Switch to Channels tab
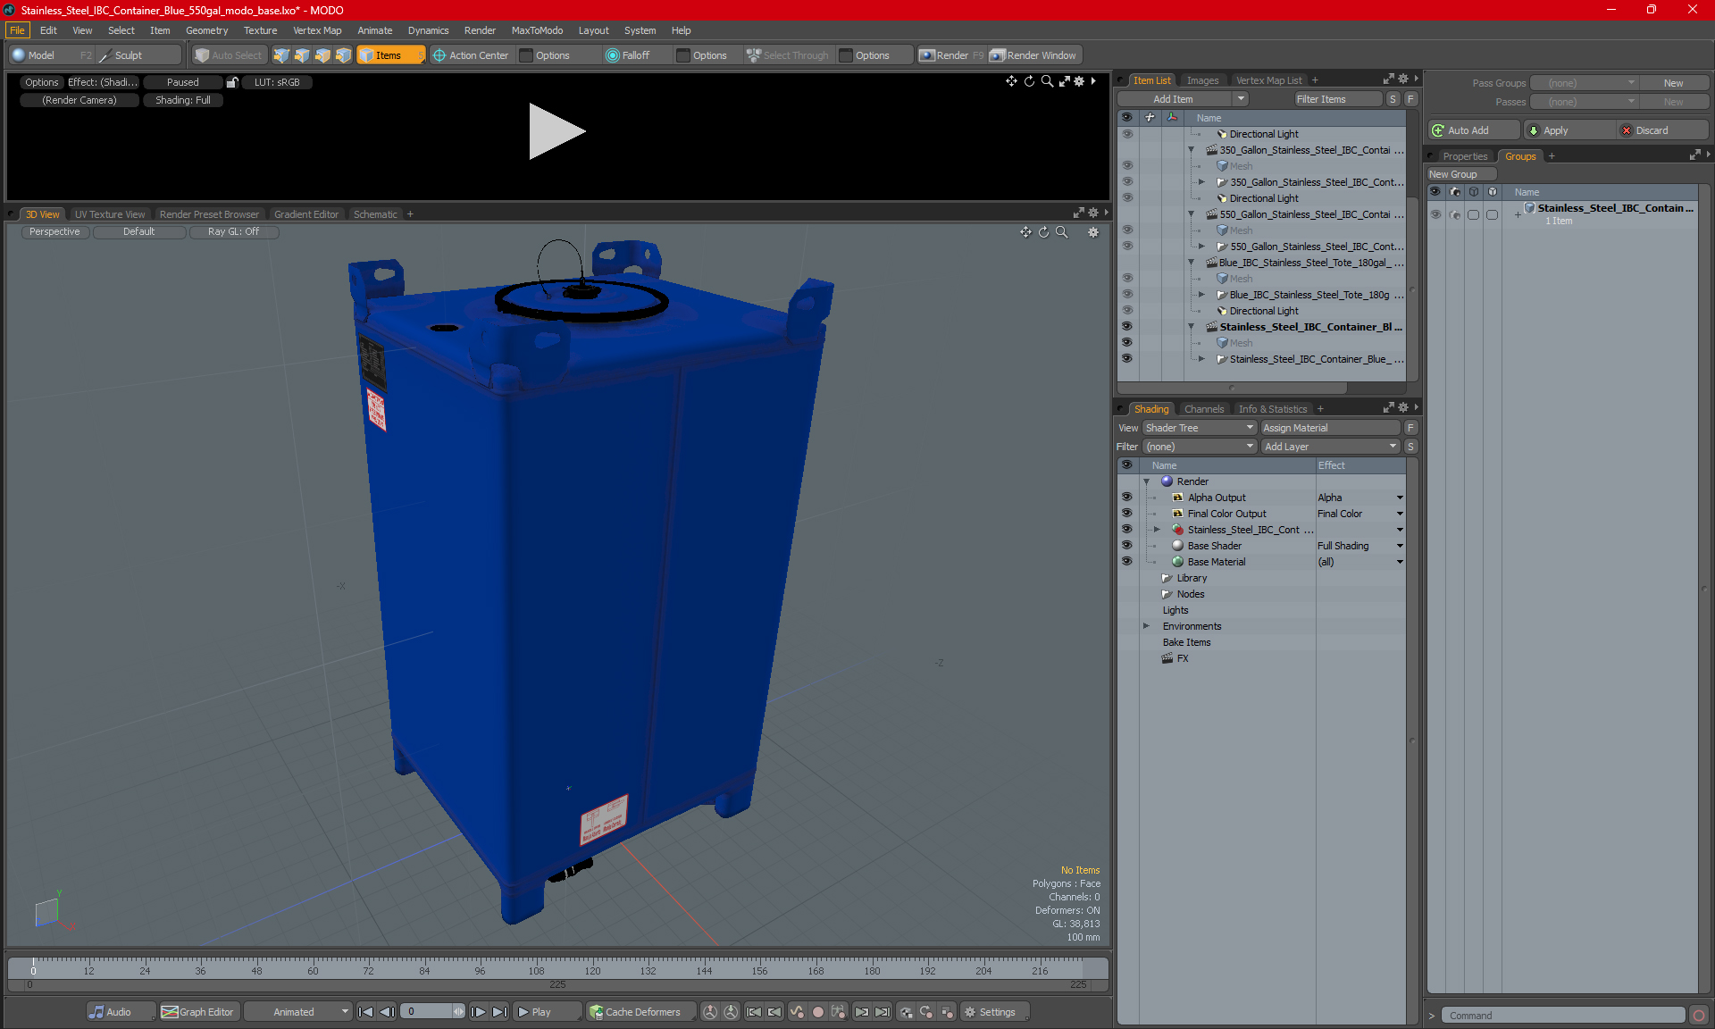The height and width of the screenshot is (1029, 1715). [1204, 409]
